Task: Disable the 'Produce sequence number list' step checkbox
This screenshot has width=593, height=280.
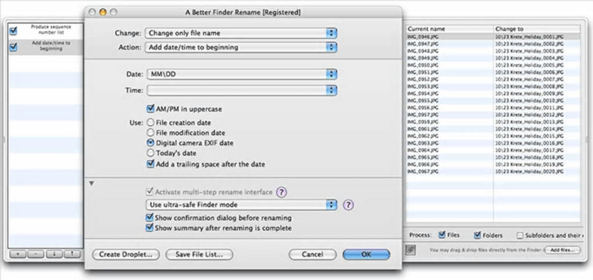Action: point(13,31)
